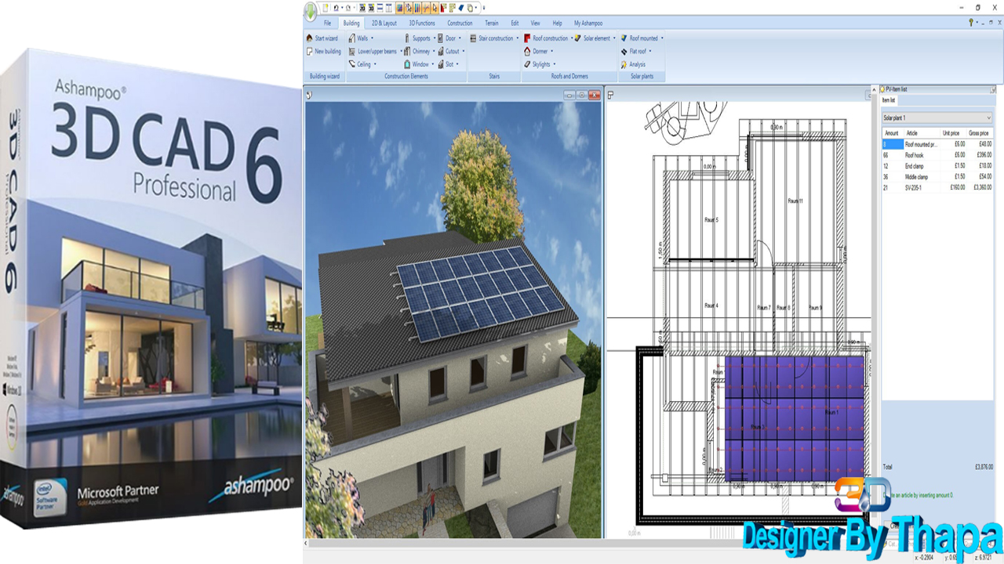Select the Slot tool icon
This screenshot has width=1004, height=564.
pos(441,64)
